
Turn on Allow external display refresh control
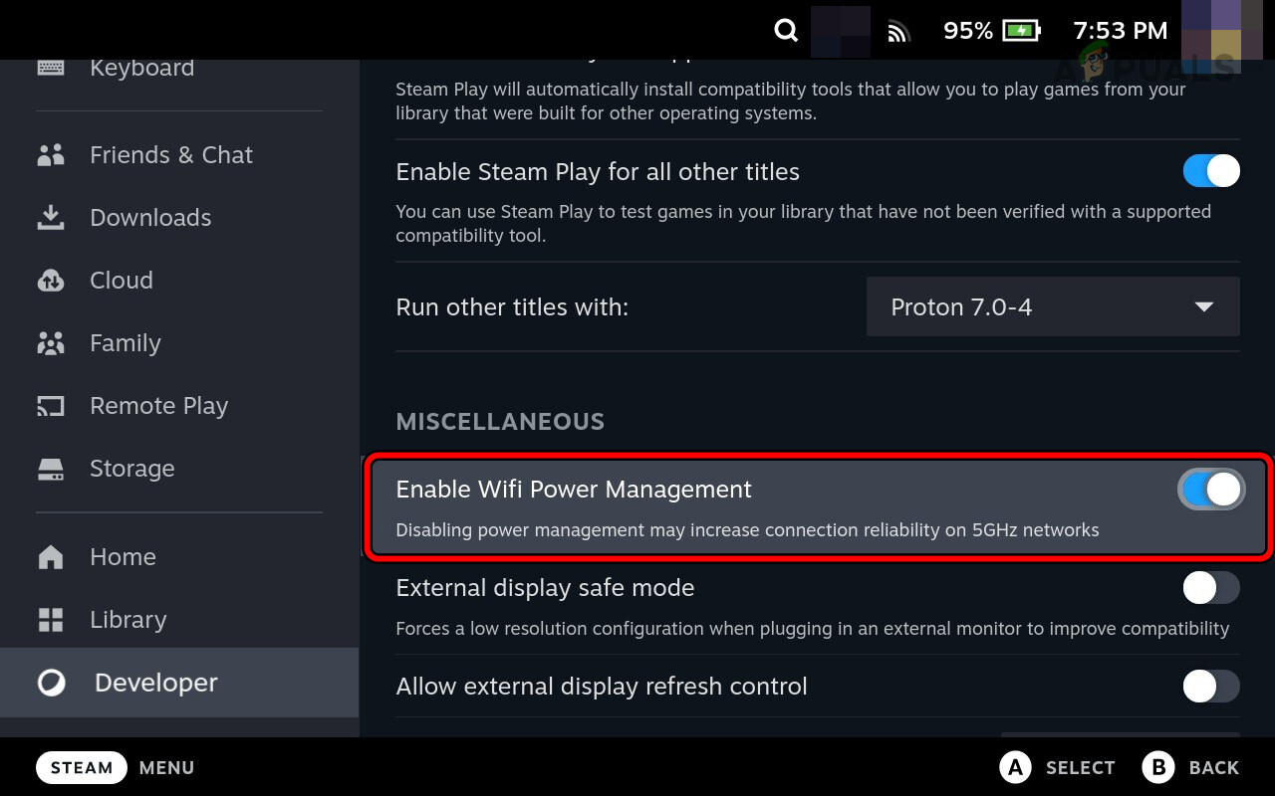tap(1210, 687)
